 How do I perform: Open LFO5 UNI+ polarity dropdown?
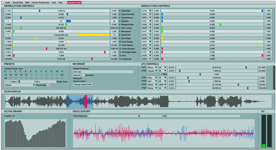pyautogui.click(x=162, y=85)
